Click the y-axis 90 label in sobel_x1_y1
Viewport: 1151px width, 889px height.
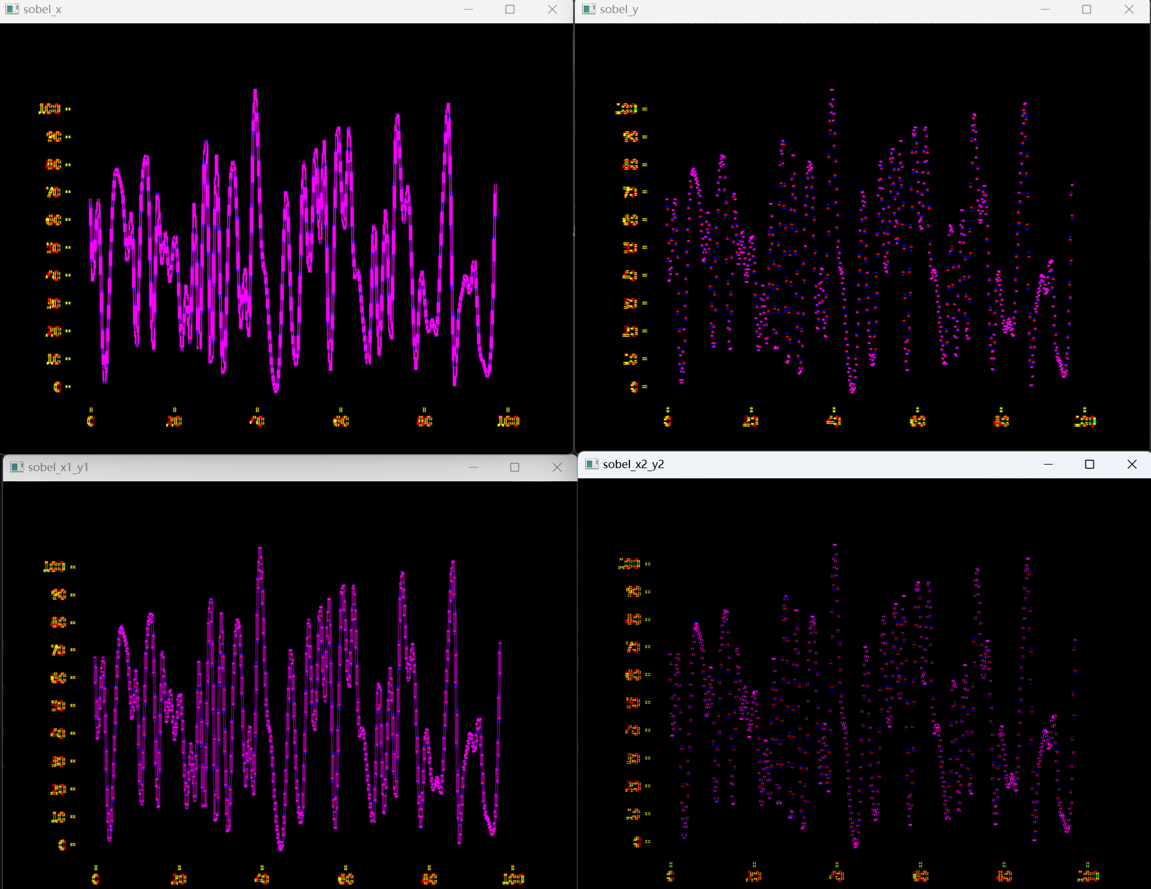[58, 594]
